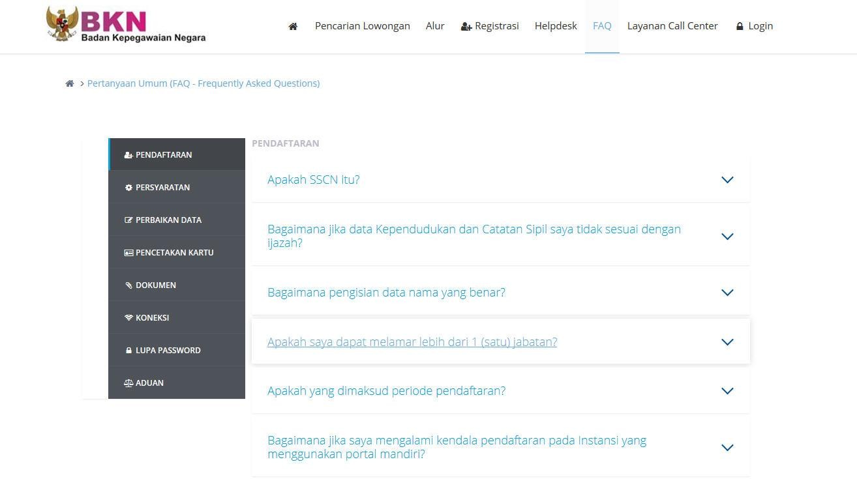857x479 pixels.
Task: Select the FAQ menu item
Action: point(602,26)
